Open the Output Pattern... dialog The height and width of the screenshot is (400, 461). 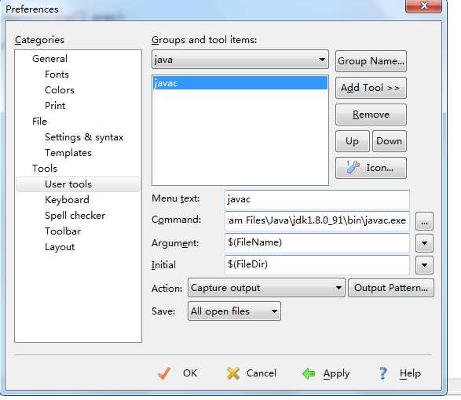pos(391,288)
